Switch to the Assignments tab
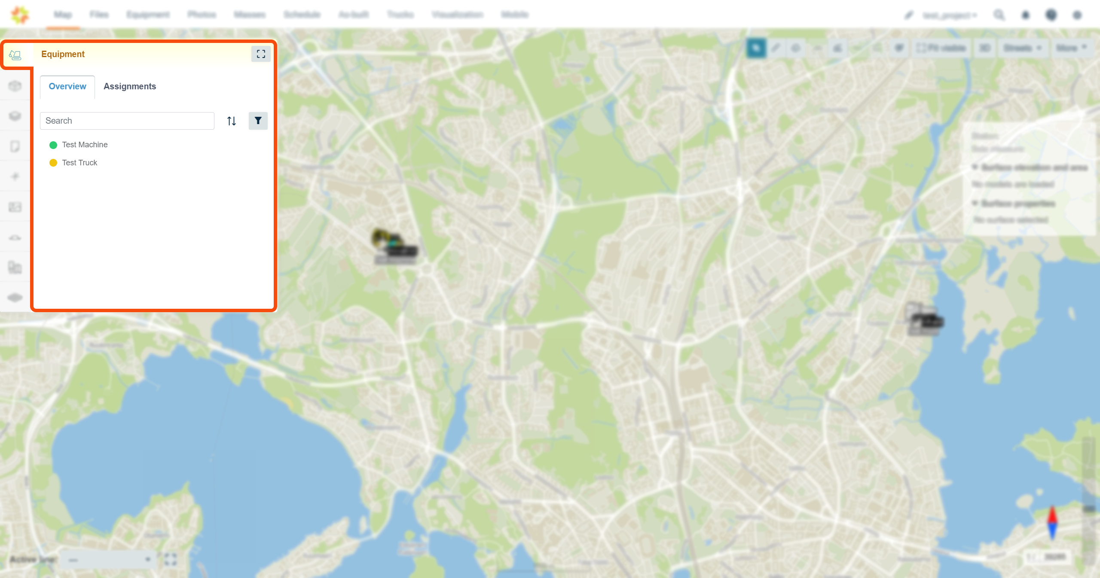This screenshot has width=1100, height=578. point(130,86)
